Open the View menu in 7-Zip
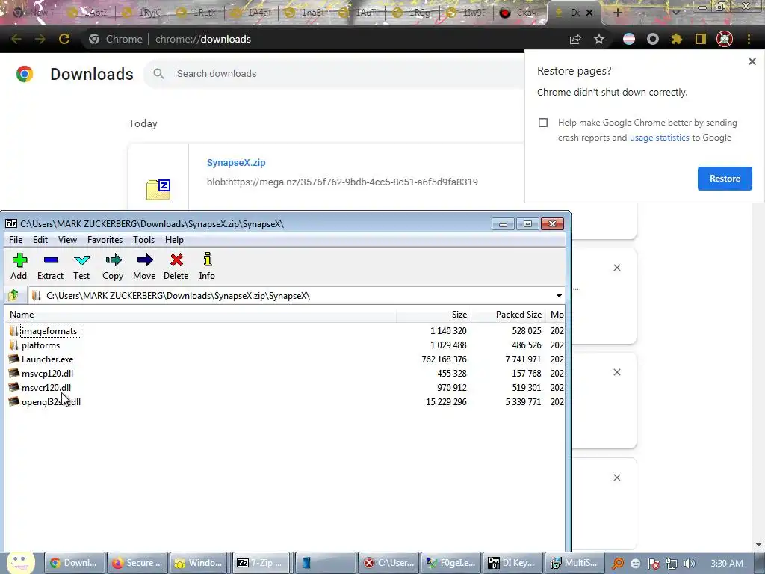Viewport: 765px width, 574px height. coord(67,240)
